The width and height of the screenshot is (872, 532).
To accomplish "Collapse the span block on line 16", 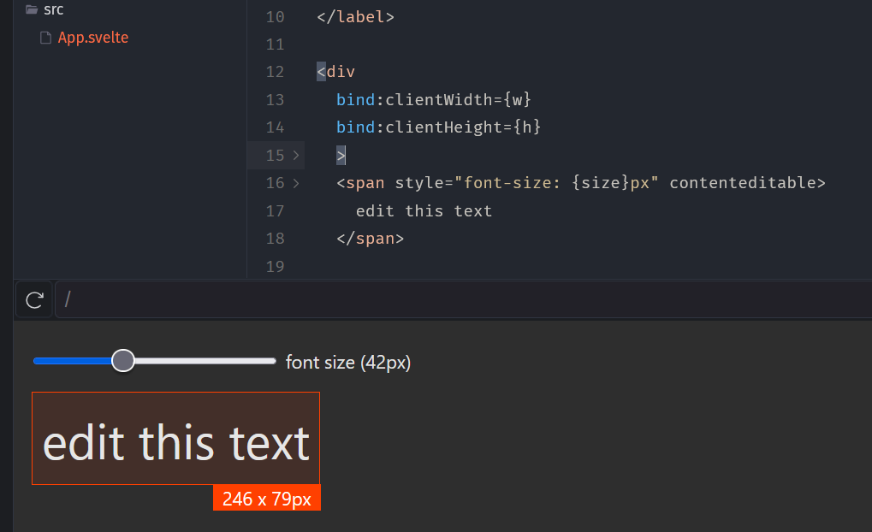I will tap(296, 183).
